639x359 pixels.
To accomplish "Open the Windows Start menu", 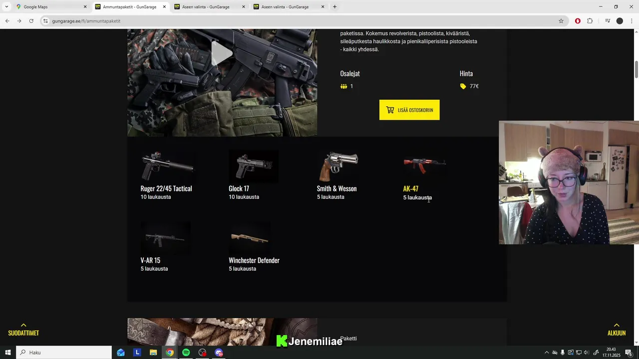I will pos(7,353).
